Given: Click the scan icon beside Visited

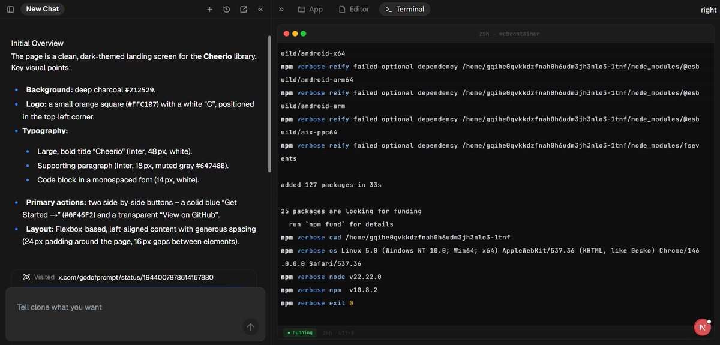Looking at the screenshot, I should (x=26, y=277).
